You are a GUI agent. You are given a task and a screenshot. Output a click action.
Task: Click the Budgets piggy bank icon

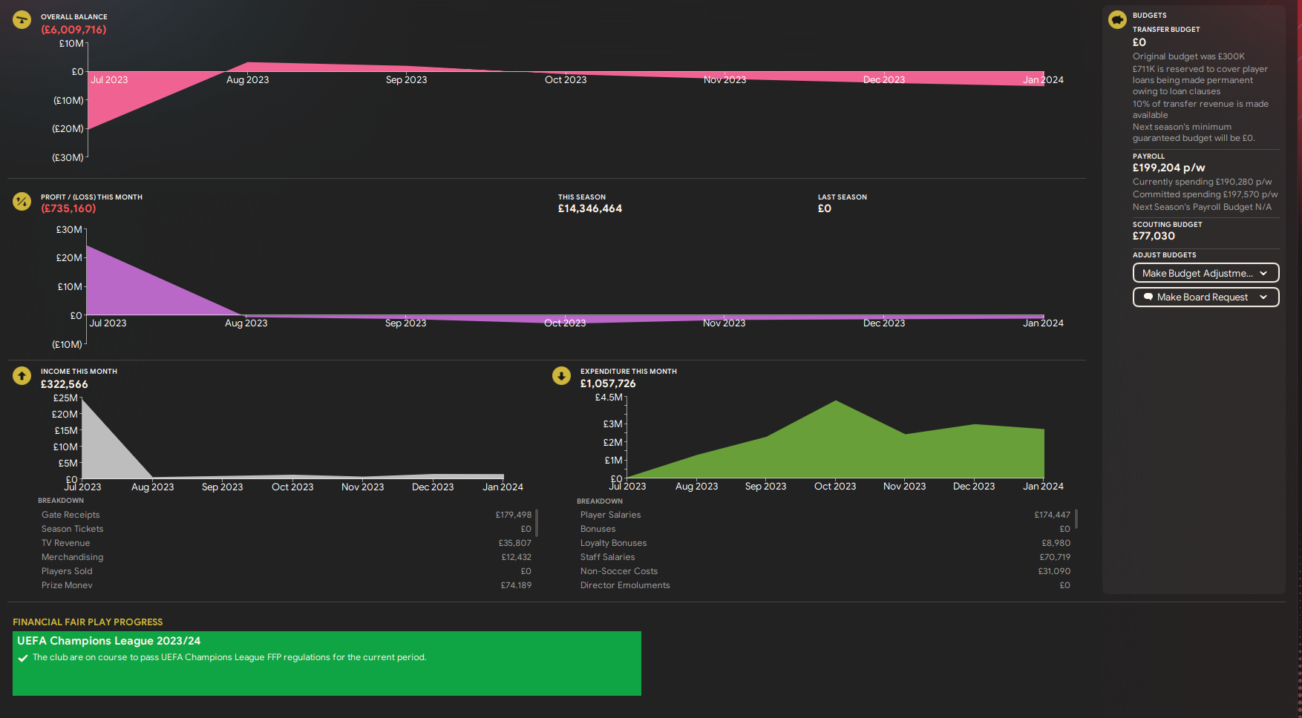point(1117,20)
